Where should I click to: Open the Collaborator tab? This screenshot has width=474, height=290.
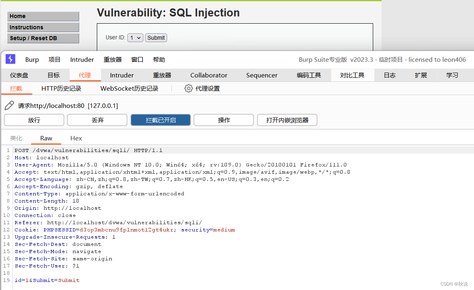[209, 75]
